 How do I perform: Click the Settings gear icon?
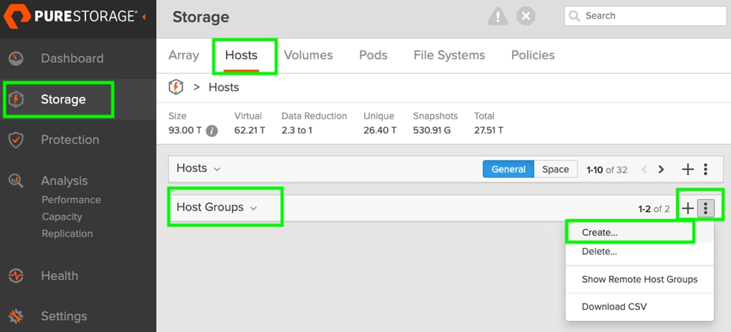(15, 316)
